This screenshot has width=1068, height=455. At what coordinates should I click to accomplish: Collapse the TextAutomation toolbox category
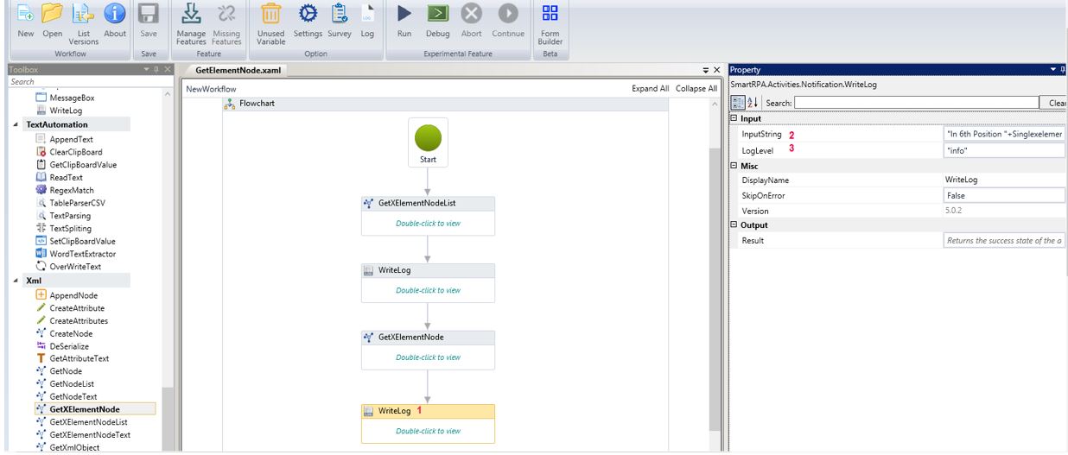(18, 125)
